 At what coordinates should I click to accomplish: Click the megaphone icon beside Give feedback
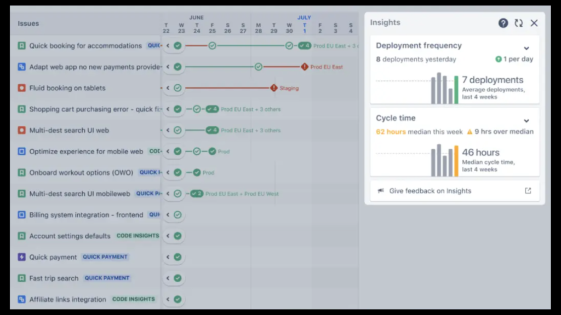(381, 191)
